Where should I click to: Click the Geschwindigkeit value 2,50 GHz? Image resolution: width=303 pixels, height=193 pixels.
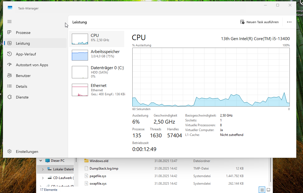click(164, 122)
